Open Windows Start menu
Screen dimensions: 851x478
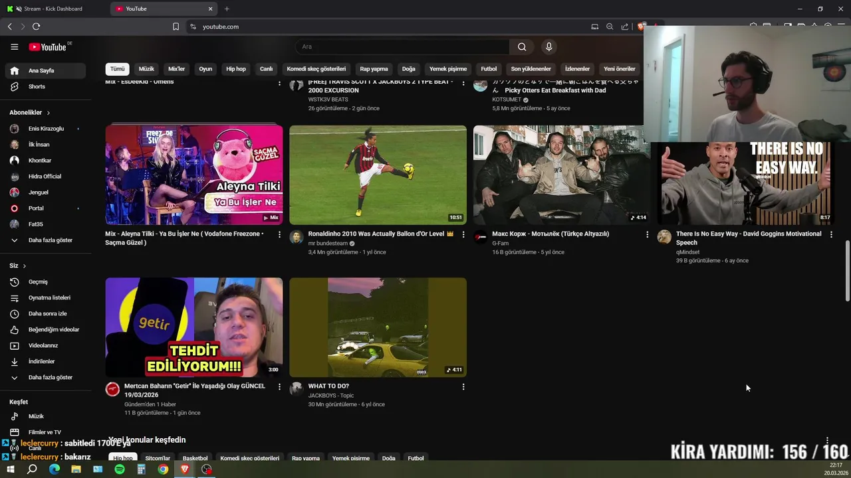tap(10, 469)
